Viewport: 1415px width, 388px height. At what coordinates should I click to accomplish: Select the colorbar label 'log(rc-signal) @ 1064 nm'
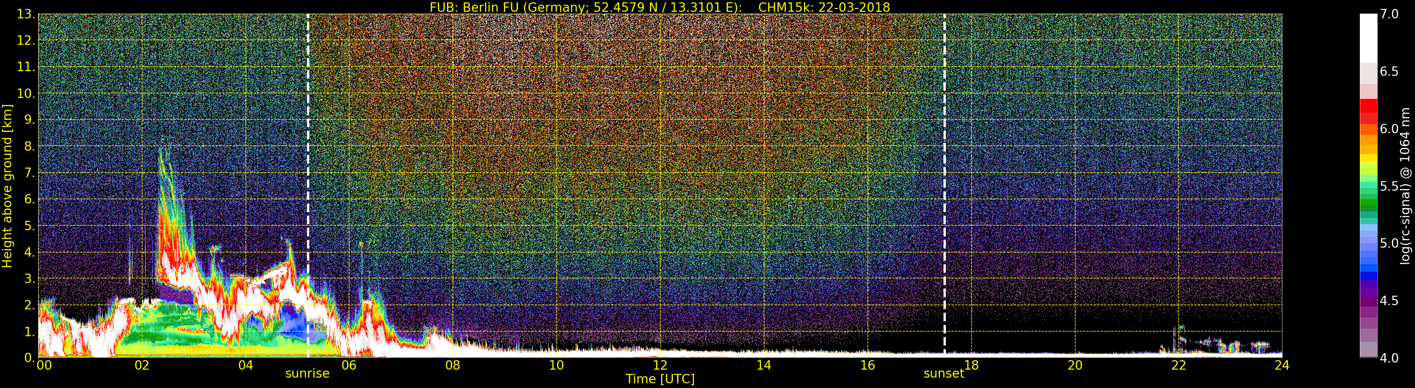(1406, 186)
